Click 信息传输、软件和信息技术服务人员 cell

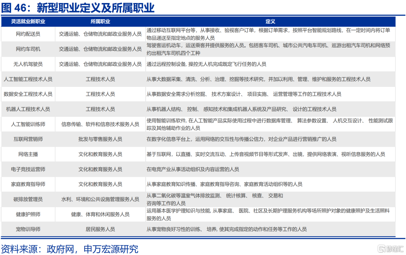tap(100, 124)
